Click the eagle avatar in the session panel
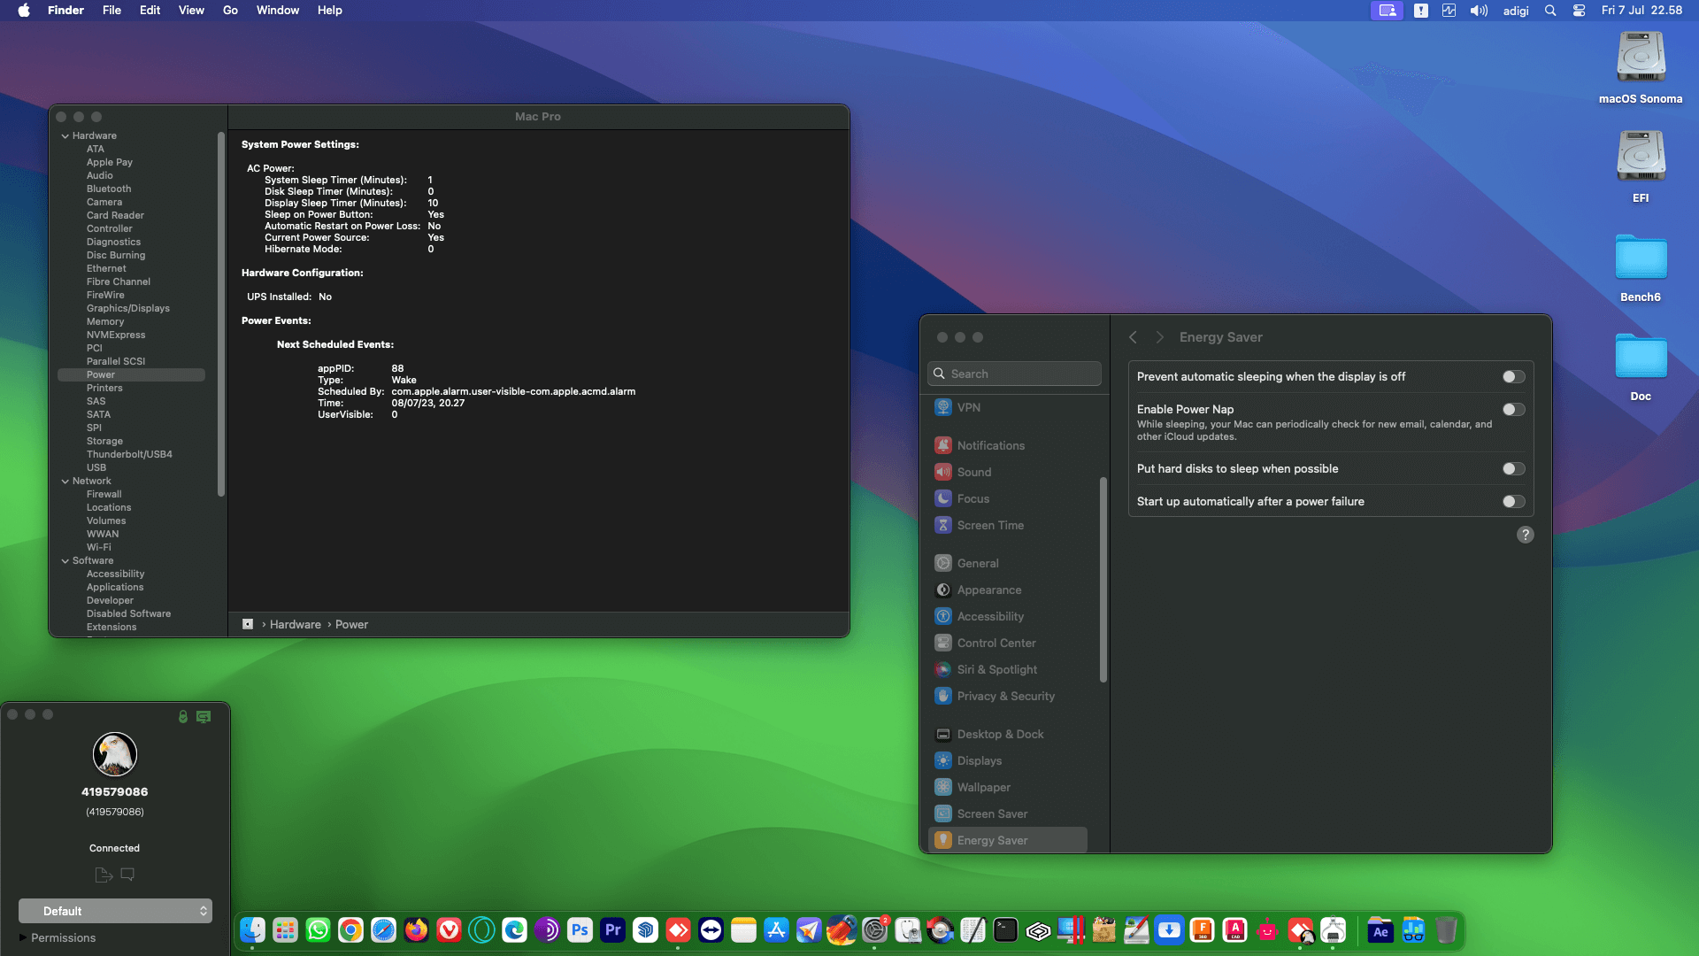This screenshot has width=1699, height=956. 115,754
